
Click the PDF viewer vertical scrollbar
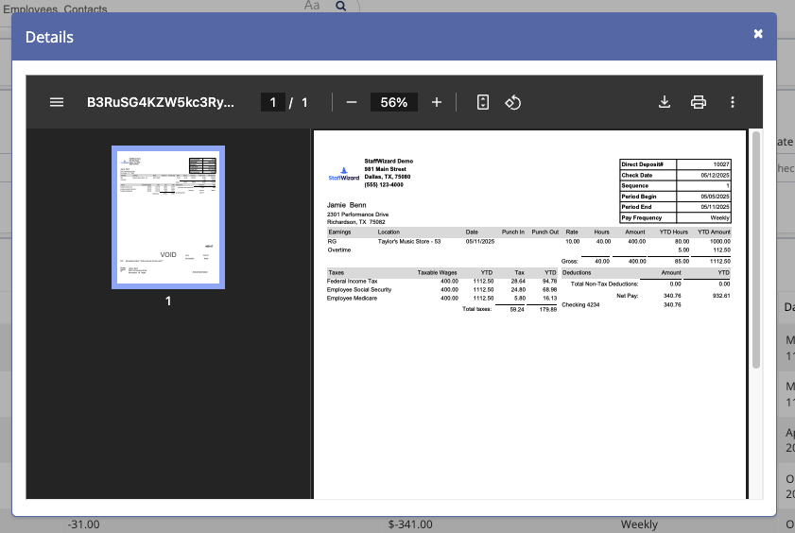click(755, 250)
